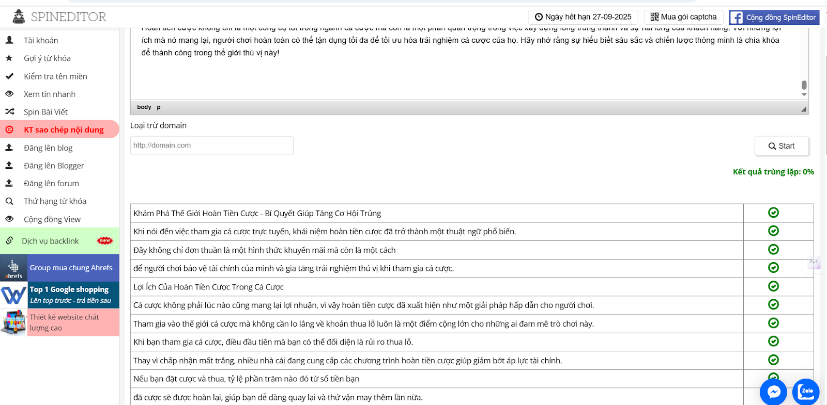Click the body tag in editor path bar
Viewport: 827px width, 405px height.
pyautogui.click(x=144, y=107)
